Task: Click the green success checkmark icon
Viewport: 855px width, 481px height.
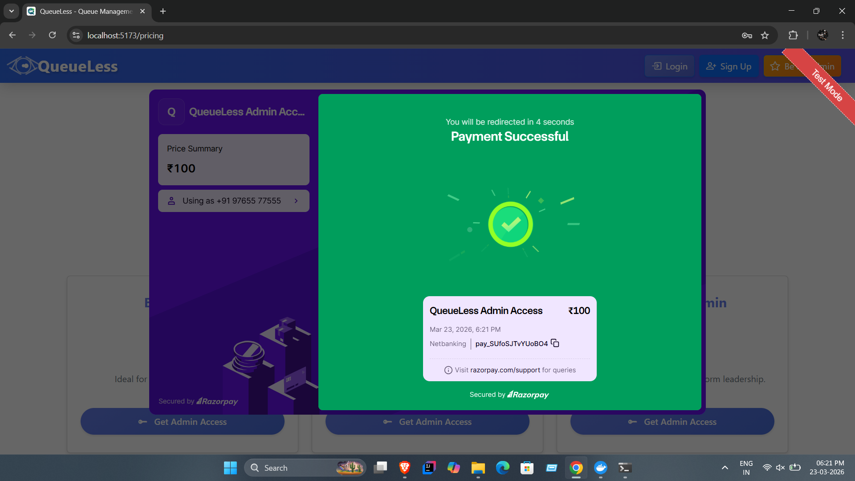Action: [510, 224]
